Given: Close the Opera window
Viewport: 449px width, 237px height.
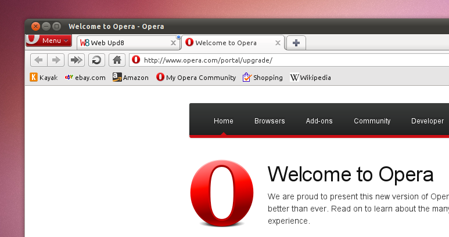Looking at the screenshot, I should click(x=35, y=26).
